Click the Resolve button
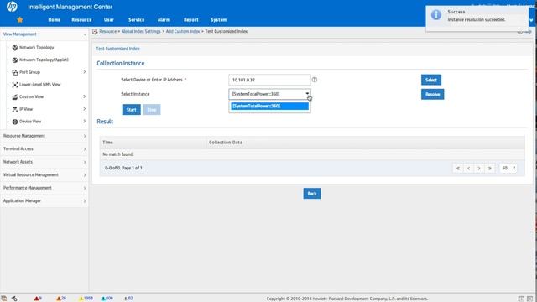 (x=433, y=94)
